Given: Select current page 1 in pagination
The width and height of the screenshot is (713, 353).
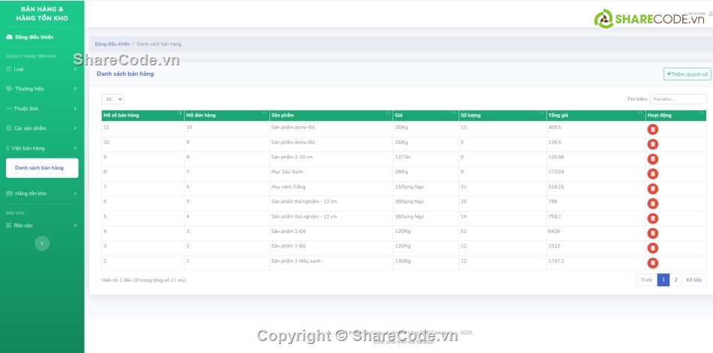Looking at the screenshot, I should point(663,279).
